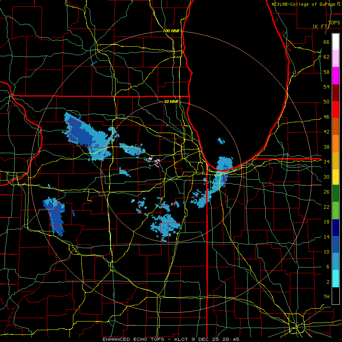
Task: Click the 50 NMI range ring label
Action: [x=171, y=101]
